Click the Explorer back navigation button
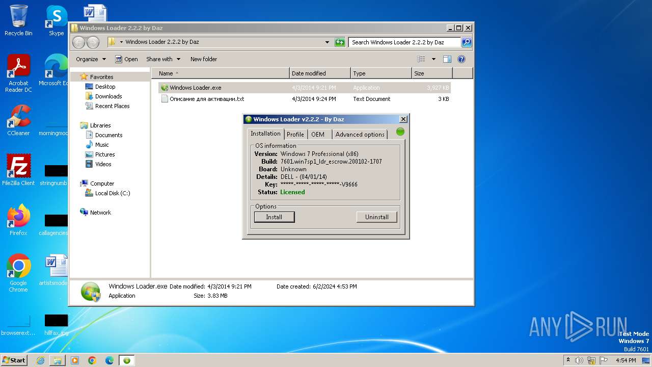Image resolution: width=652 pixels, height=367 pixels. coord(78,42)
